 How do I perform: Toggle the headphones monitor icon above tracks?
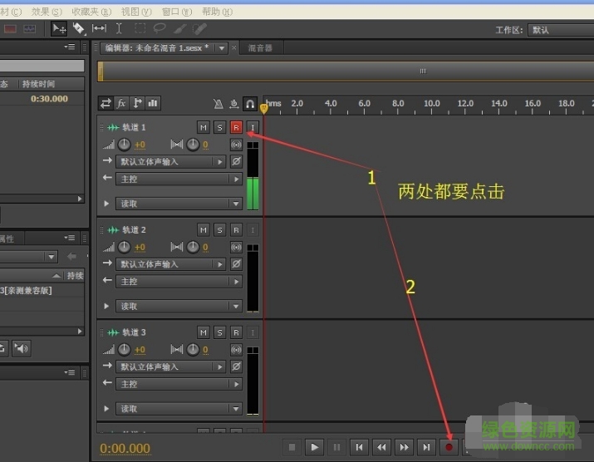pyautogui.click(x=249, y=104)
